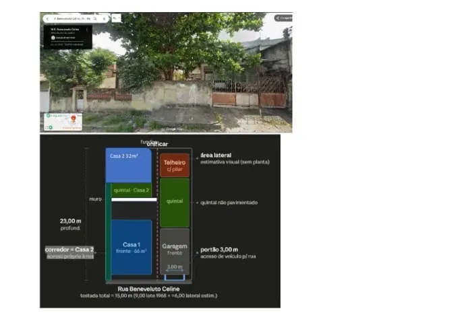Click the 'acesso próprio à rua' highlighted text
This screenshot has width=472, height=333.
[70, 256]
